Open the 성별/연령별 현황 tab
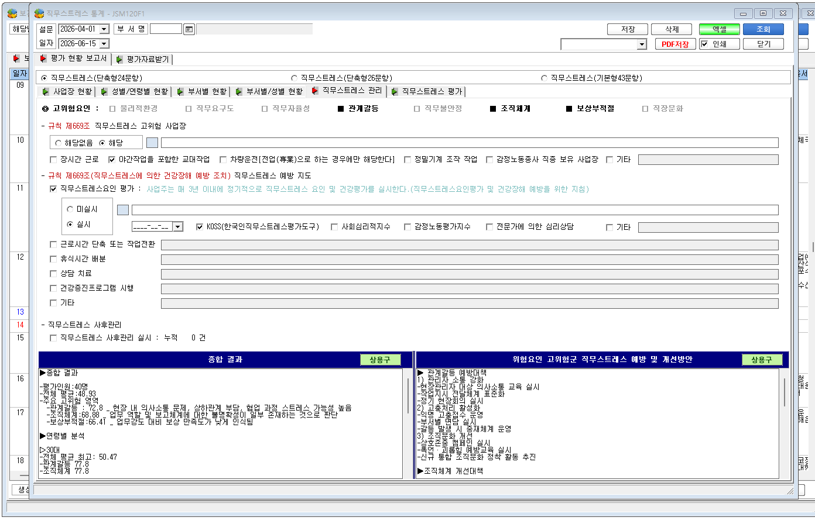Screen dimensions: 815x524 coord(135,91)
